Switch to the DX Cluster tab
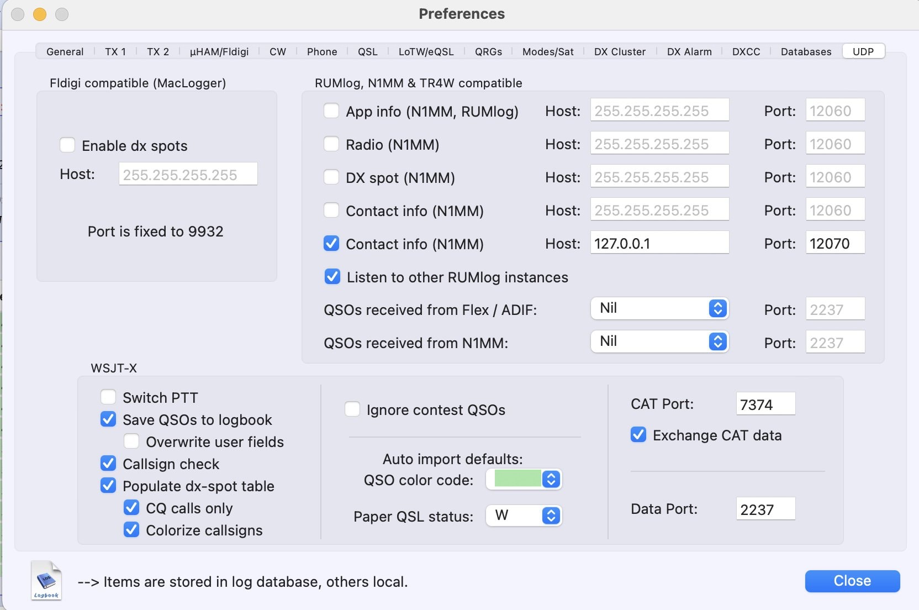 620,51
